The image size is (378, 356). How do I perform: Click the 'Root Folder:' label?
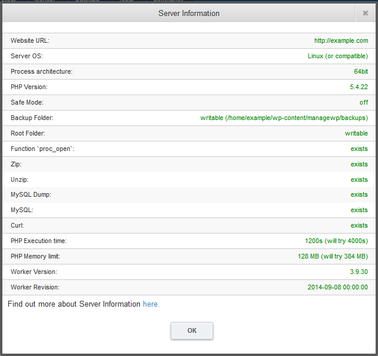click(x=28, y=133)
